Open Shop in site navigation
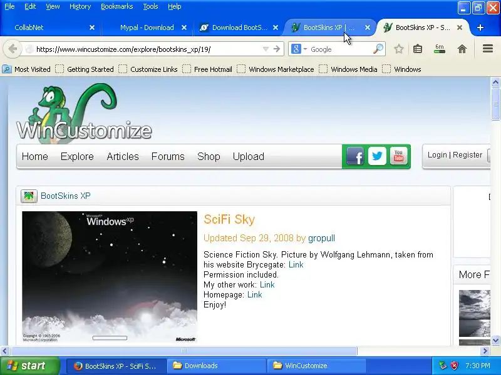This screenshot has width=501, height=375. coord(209,156)
